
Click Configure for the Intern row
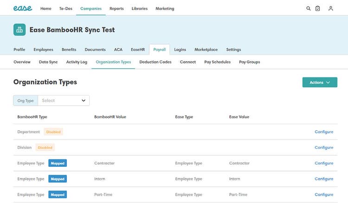point(324,178)
